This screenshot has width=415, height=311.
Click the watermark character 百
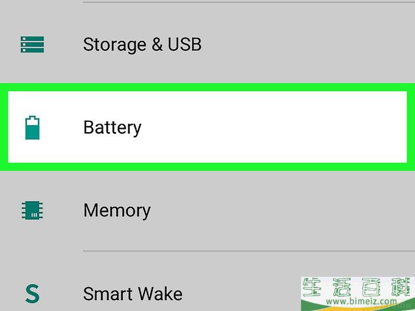coord(372,287)
